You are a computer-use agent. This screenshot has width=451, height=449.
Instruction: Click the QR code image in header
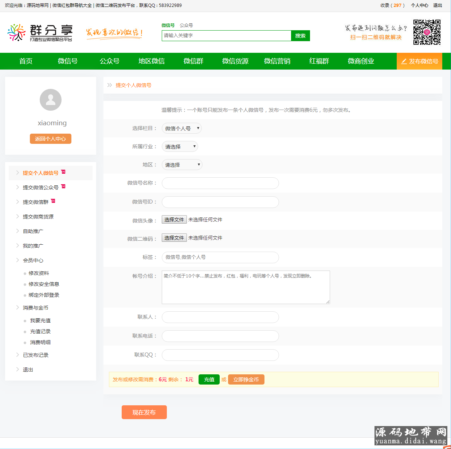click(427, 32)
